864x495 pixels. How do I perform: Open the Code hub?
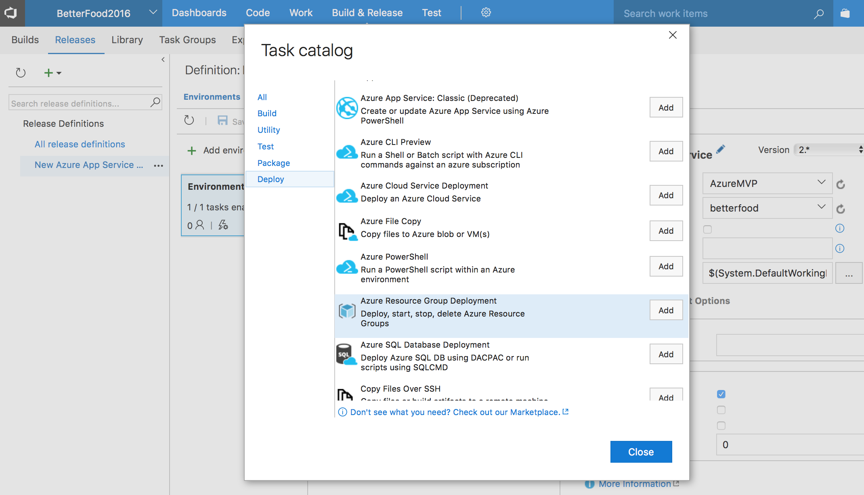pyautogui.click(x=258, y=13)
